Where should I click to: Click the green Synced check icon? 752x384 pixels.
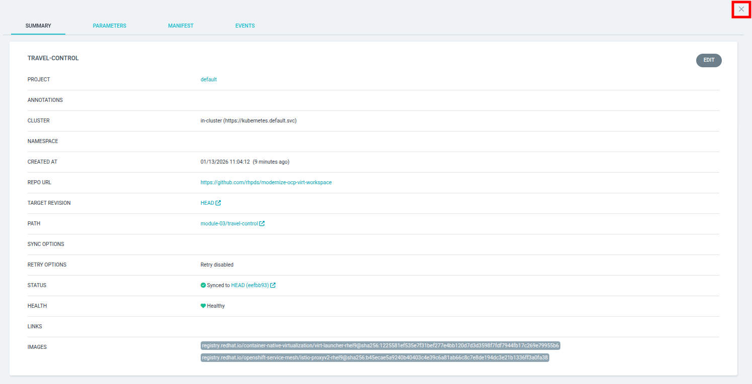pyautogui.click(x=203, y=285)
